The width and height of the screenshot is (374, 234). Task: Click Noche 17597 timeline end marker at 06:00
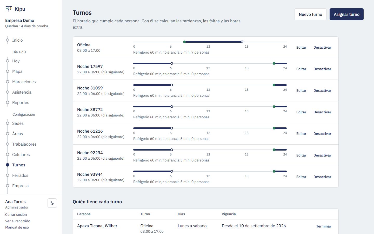point(172,63)
